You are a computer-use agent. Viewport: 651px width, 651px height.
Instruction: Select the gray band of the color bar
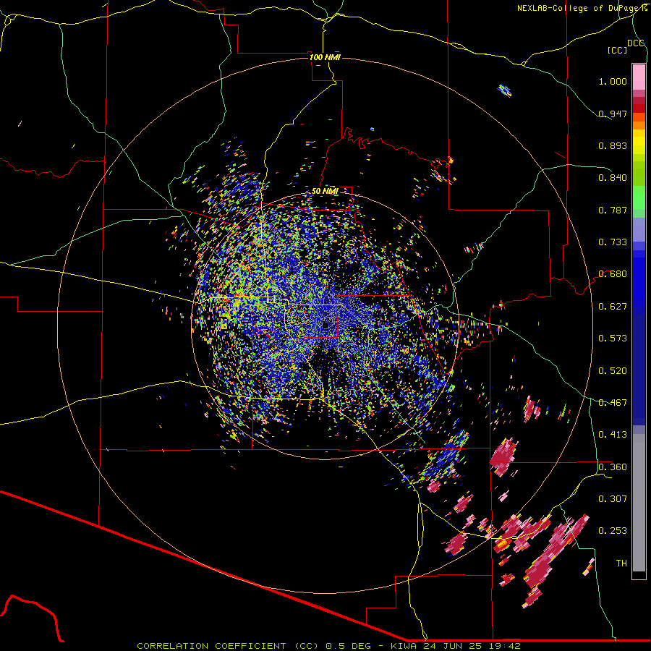coord(639,503)
